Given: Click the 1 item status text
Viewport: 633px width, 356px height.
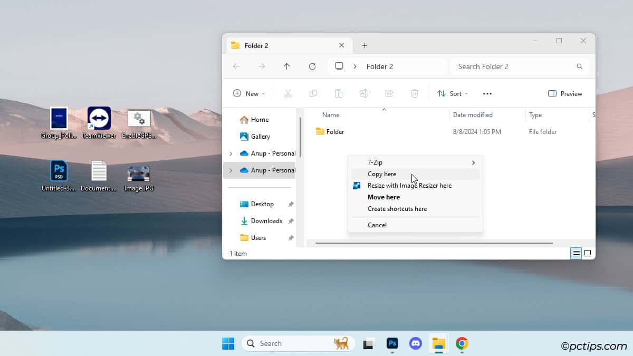Looking at the screenshot, I should click(238, 254).
